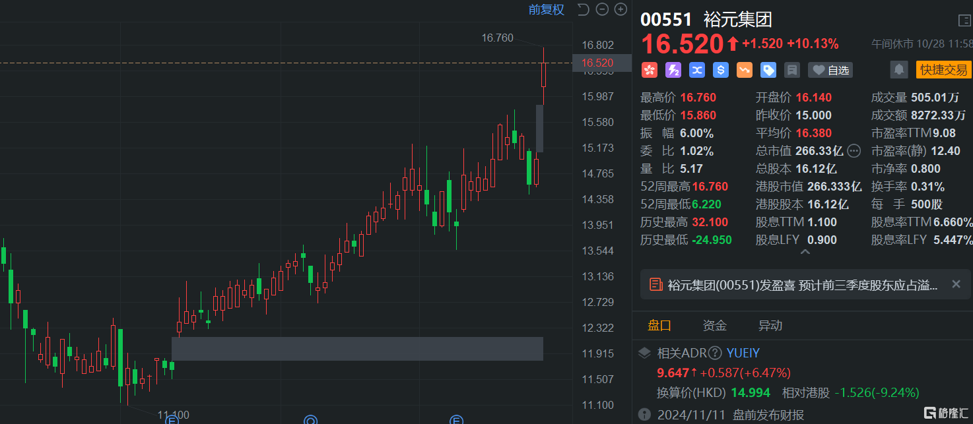Click 每手 500股 value
973x424 pixels.
927,204
